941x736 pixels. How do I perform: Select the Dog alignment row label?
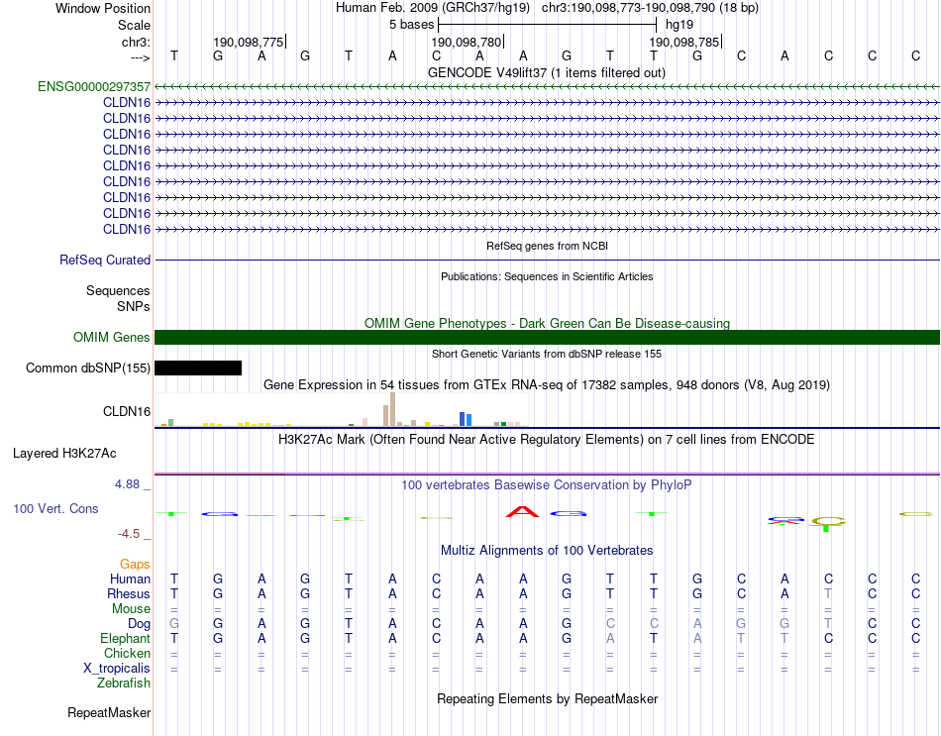[x=139, y=624]
